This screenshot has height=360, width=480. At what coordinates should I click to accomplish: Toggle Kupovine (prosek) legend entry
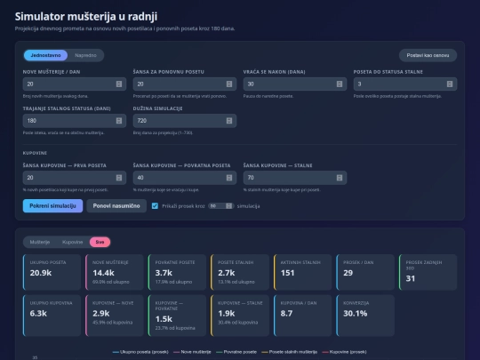[344, 352]
